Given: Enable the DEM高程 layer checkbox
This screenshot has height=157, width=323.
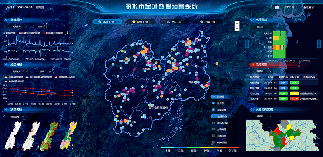Looking at the screenshot, I should click(214, 142).
